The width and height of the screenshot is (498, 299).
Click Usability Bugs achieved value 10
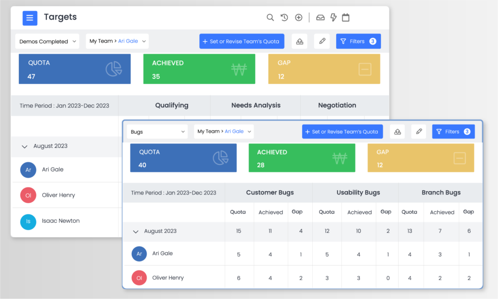pyautogui.click(x=358, y=231)
